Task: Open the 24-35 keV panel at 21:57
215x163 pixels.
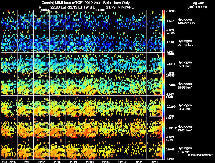Action: pyautogui.click(x=42, y=106)
